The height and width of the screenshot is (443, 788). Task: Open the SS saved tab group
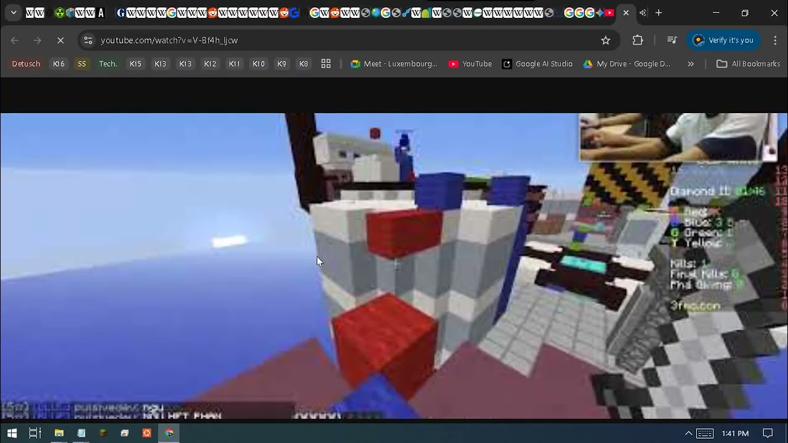coord(82,64)
